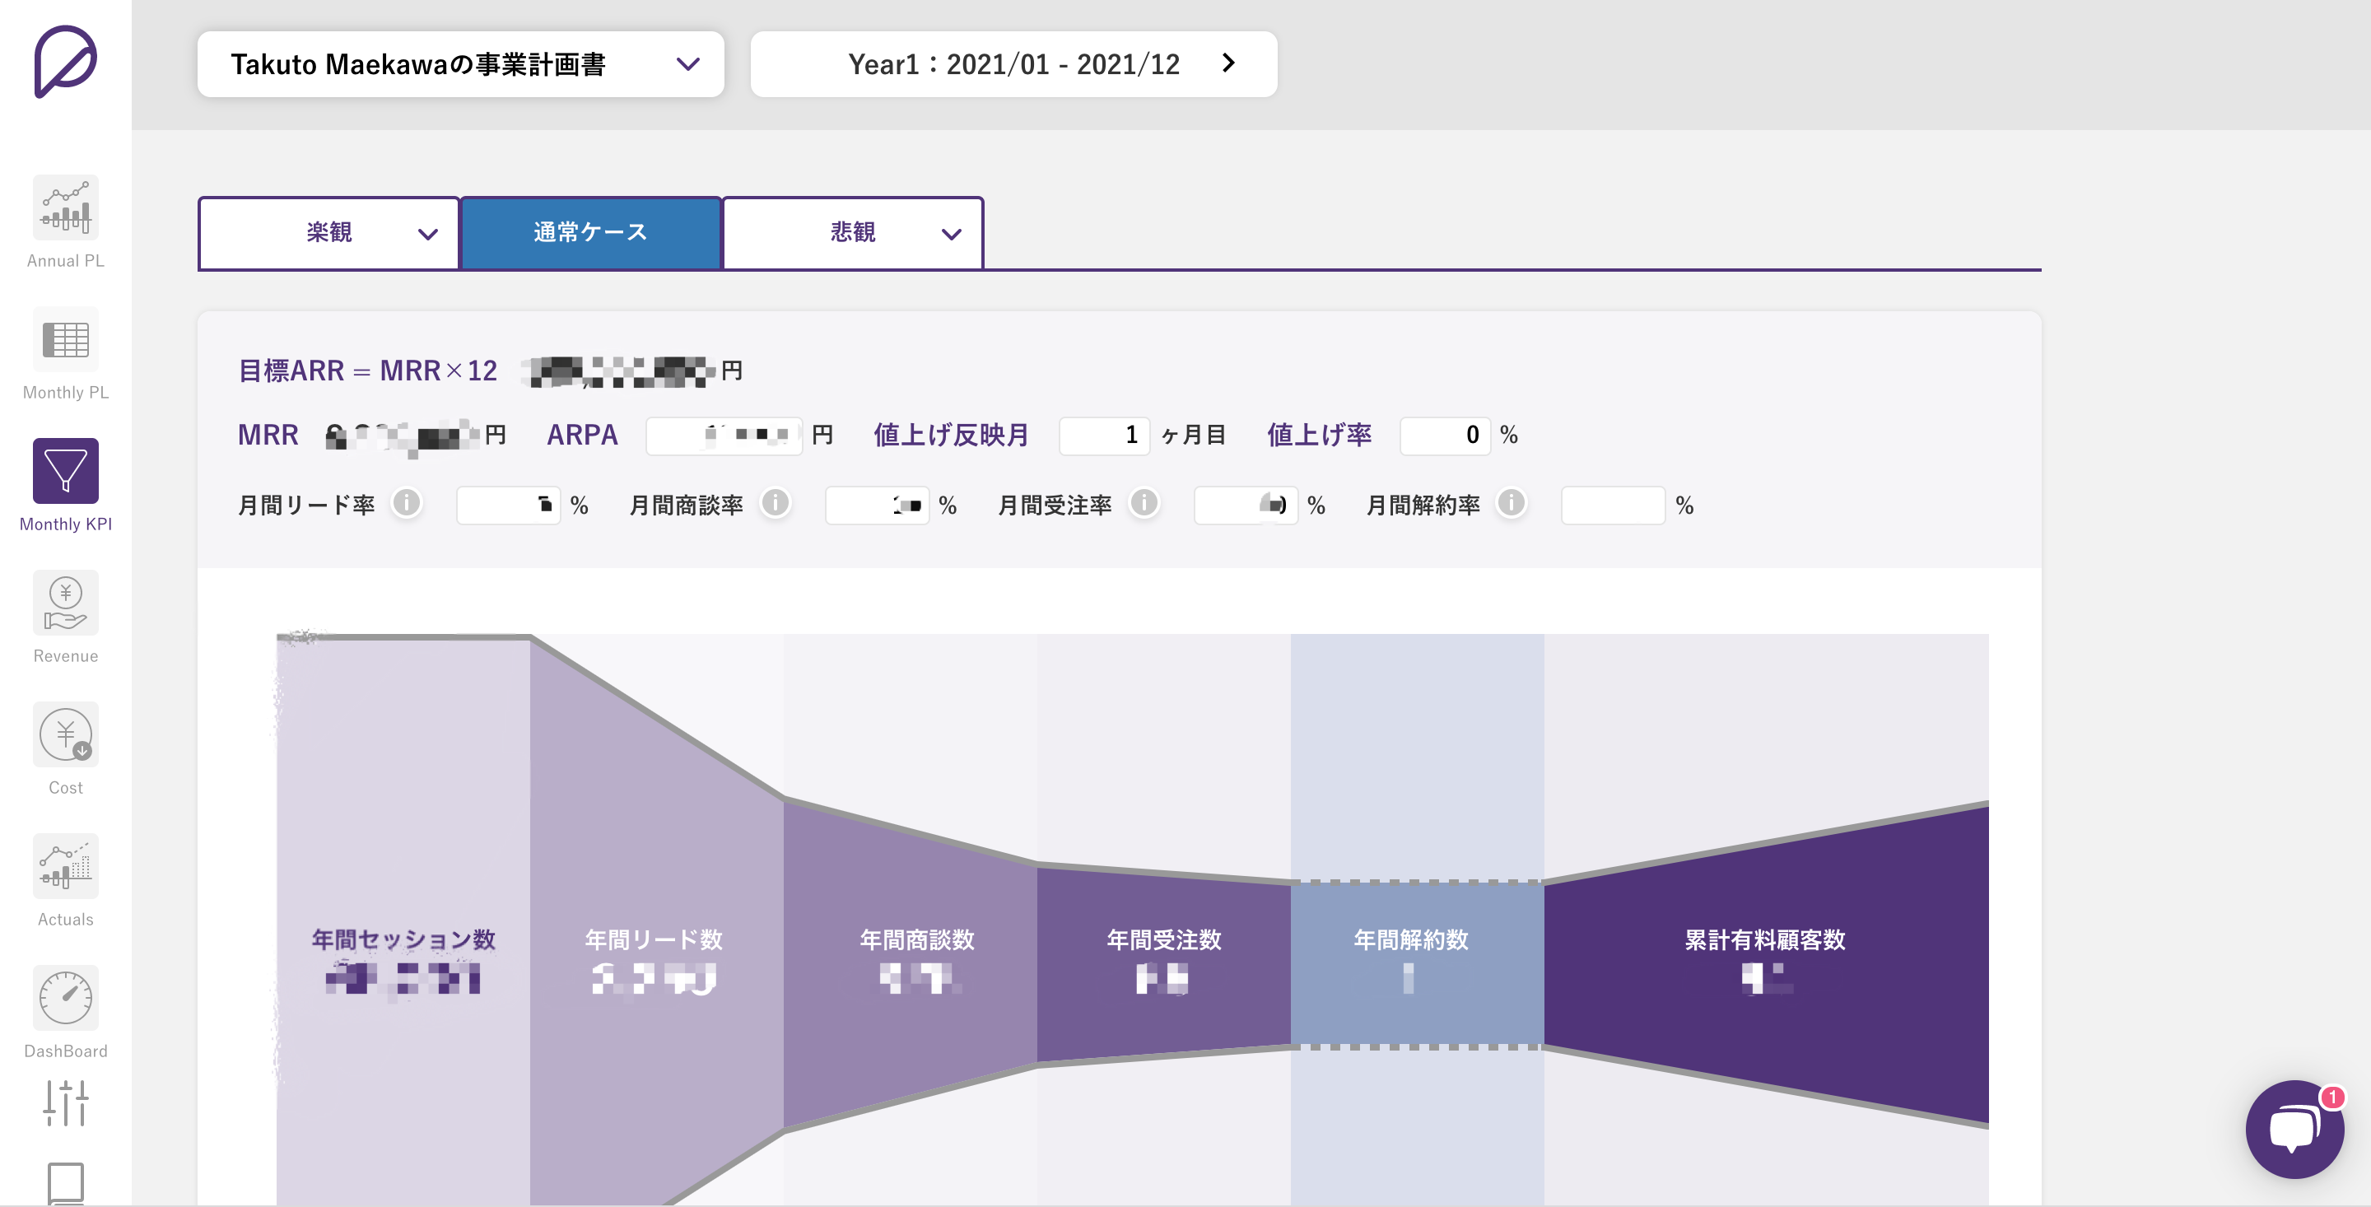Click the 値上げ反映月 input field
The height and width of the screenshot is (1207, 2371).
(x=1105, y=436)
